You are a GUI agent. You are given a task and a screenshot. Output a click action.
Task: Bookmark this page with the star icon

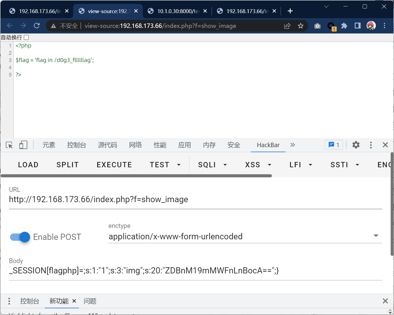click(300, 26)
